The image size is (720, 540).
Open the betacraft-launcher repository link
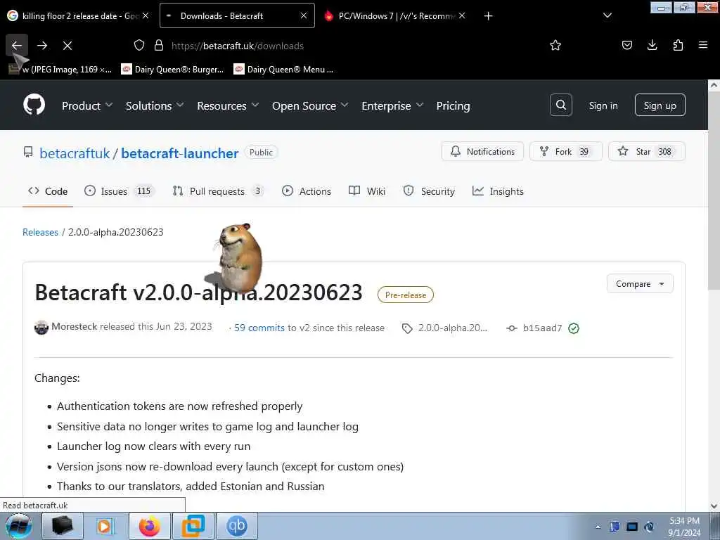[179, 153]
